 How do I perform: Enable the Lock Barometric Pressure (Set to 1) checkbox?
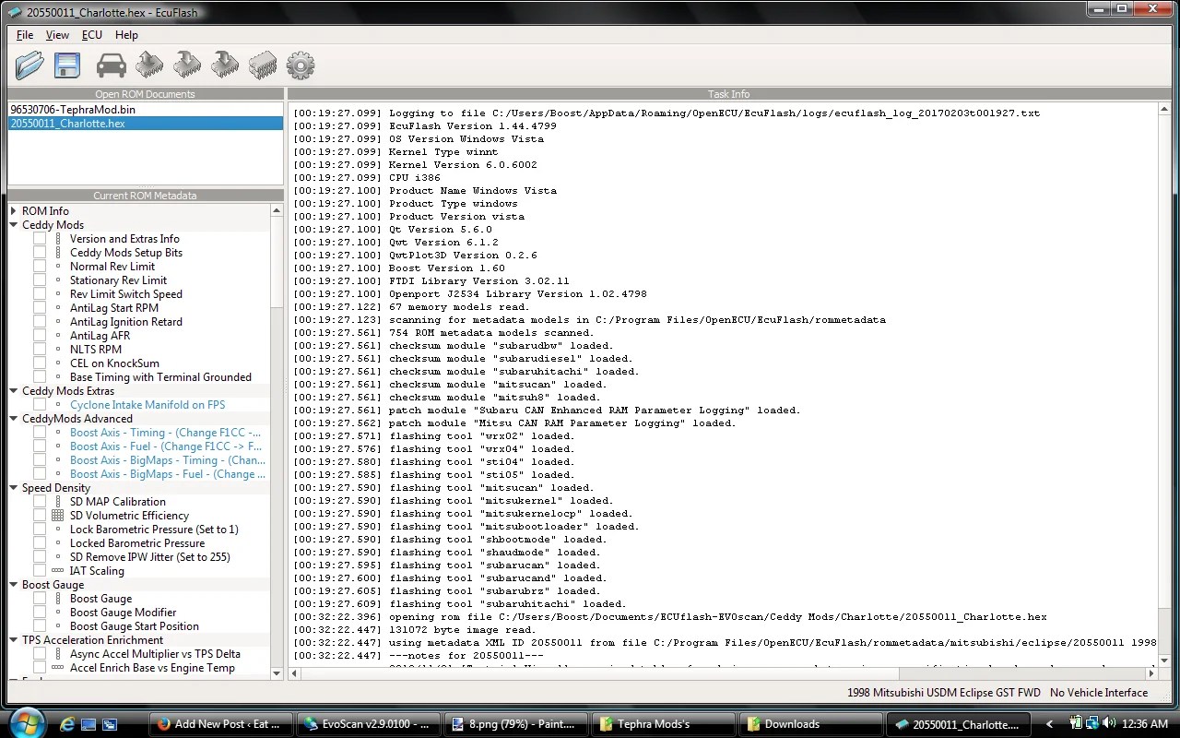pos(40,530)
